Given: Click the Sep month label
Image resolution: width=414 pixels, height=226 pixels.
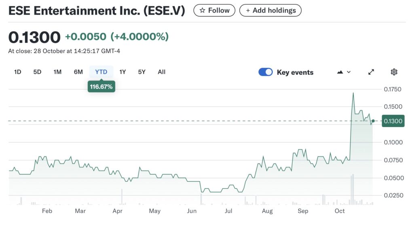Looking at the screenshot, I should (303, 211).
